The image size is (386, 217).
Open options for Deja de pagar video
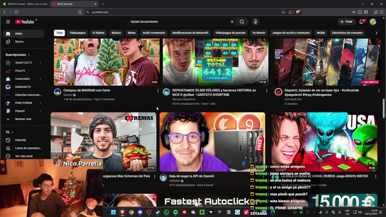264,176
